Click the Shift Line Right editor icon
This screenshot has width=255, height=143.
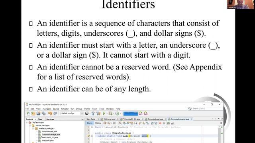point(156,123)
